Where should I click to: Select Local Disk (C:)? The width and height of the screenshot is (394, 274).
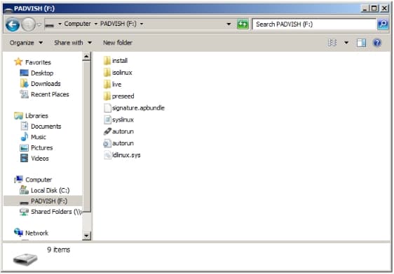coord(50,191)
